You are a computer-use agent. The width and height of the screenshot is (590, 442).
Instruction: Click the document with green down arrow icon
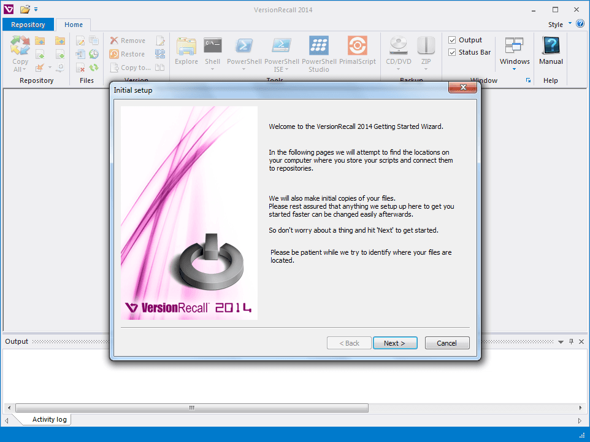tap(60, 54)
